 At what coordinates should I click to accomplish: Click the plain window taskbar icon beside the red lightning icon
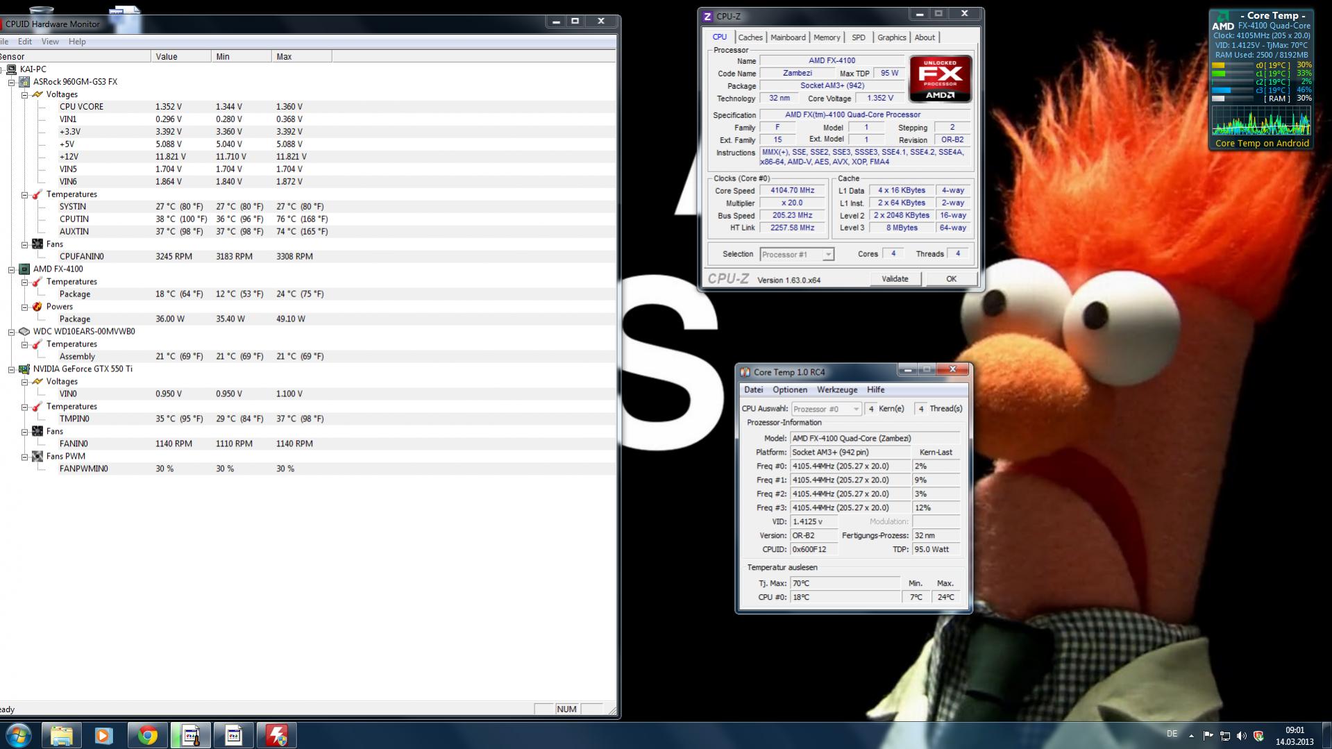click(233, 735)
